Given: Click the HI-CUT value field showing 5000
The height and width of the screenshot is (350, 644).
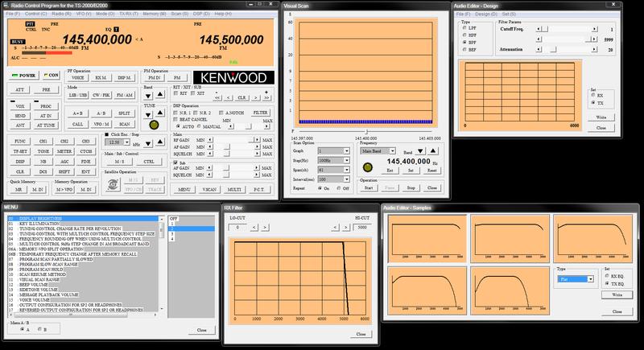Looking at the screenshot, I should coord(361,227).
